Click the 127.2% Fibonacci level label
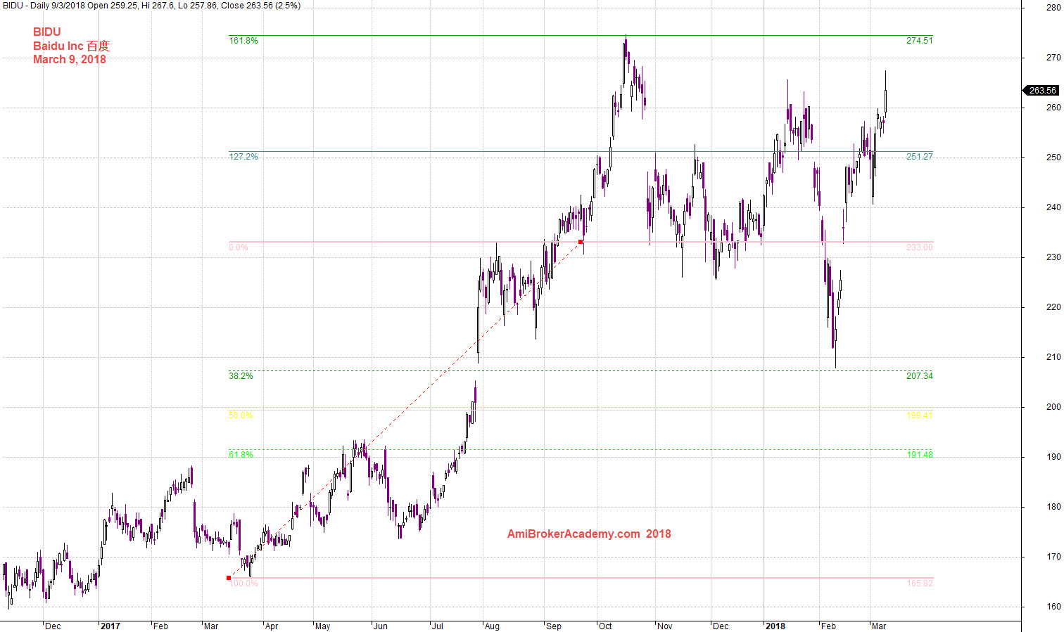Screen dimensions: 1064x632 (x=243, y=157)
